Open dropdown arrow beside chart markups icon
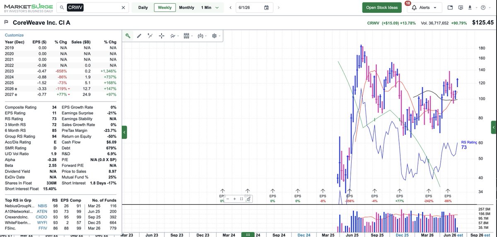 [x=178, y=36]
